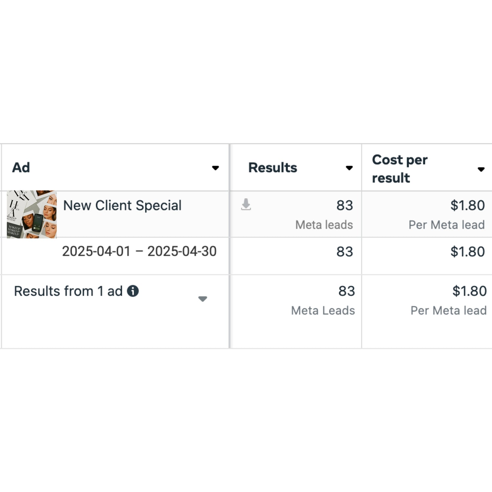Click the Cost per result header label
Screen dimensions: 492x492
click(x=400, y=169)
